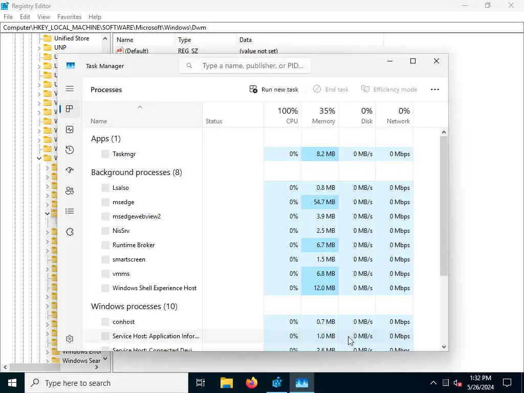Select the Lsalso process row
Viewport: 524px width, 393px height.
(x=248, y=187)
